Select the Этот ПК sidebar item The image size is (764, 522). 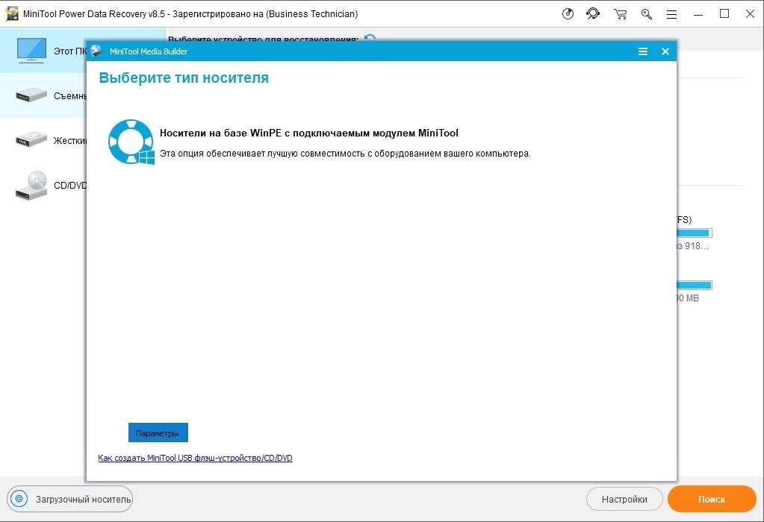click(x=44, y=51)
